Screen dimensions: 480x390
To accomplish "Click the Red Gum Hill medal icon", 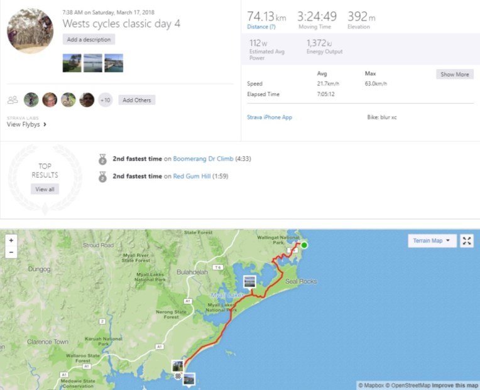I will click(103, 177).
